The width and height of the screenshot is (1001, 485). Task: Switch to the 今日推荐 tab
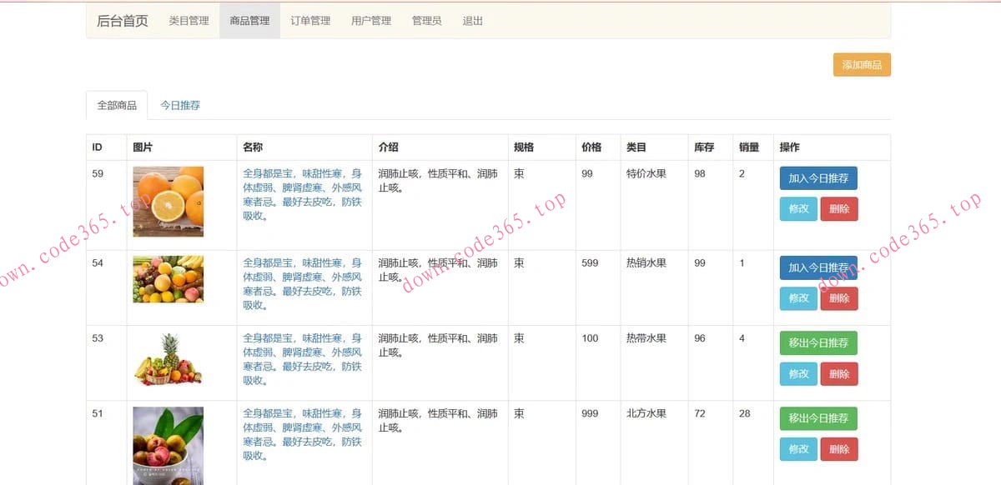point(181,105)
